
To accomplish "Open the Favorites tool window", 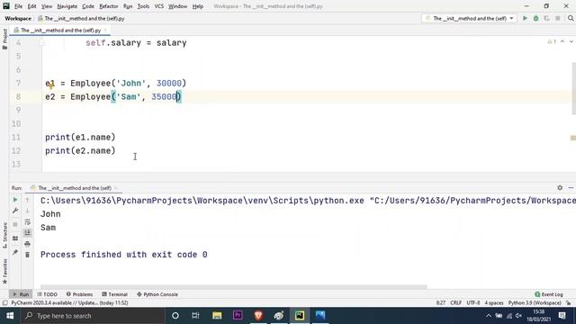I will coord(4,272).
